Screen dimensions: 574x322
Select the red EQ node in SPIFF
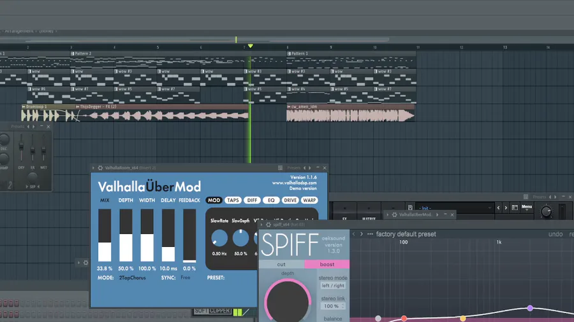[404, 318]
